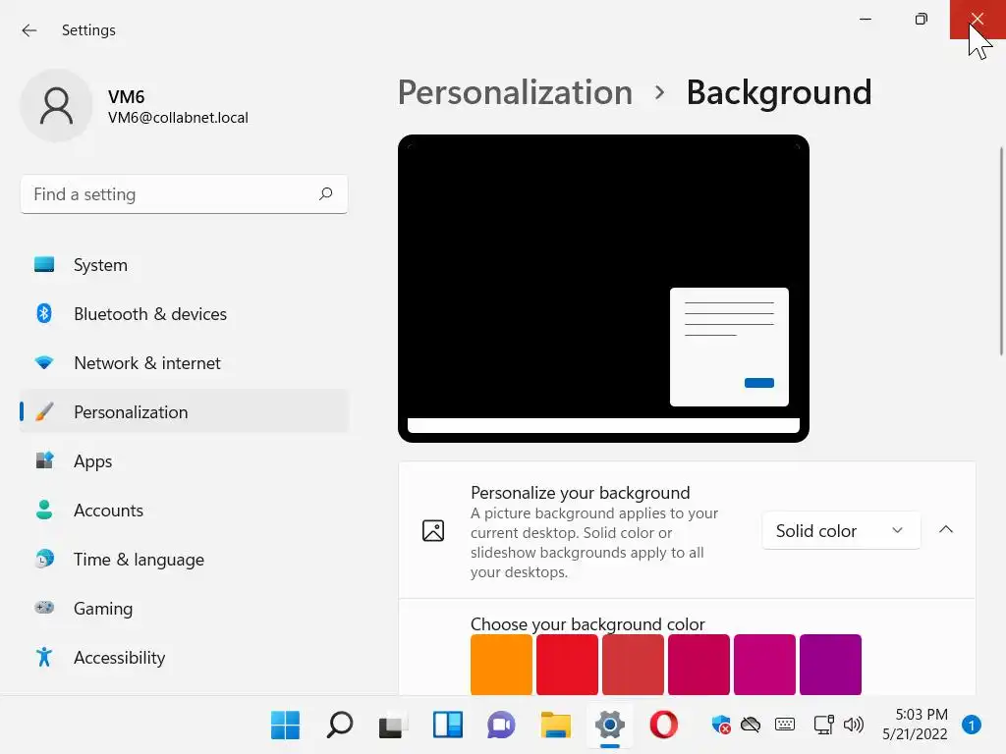The width and height of the screenshot is (1006, 754).
Task: Go to Personalization breadcrumb link
Action: click(x=515, y=92)
